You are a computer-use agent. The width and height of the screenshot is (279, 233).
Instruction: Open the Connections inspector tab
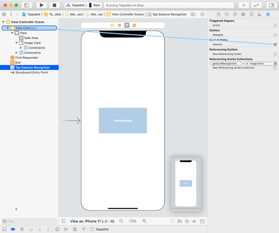pos(268,14)
